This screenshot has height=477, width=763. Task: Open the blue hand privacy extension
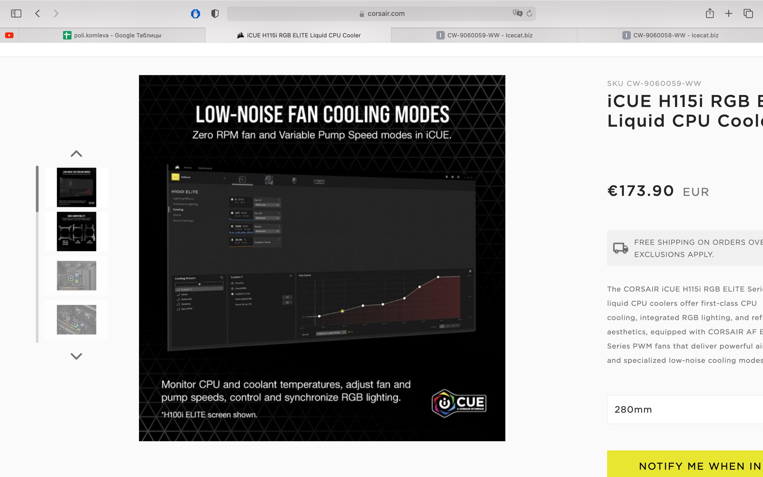pos(196,14)
